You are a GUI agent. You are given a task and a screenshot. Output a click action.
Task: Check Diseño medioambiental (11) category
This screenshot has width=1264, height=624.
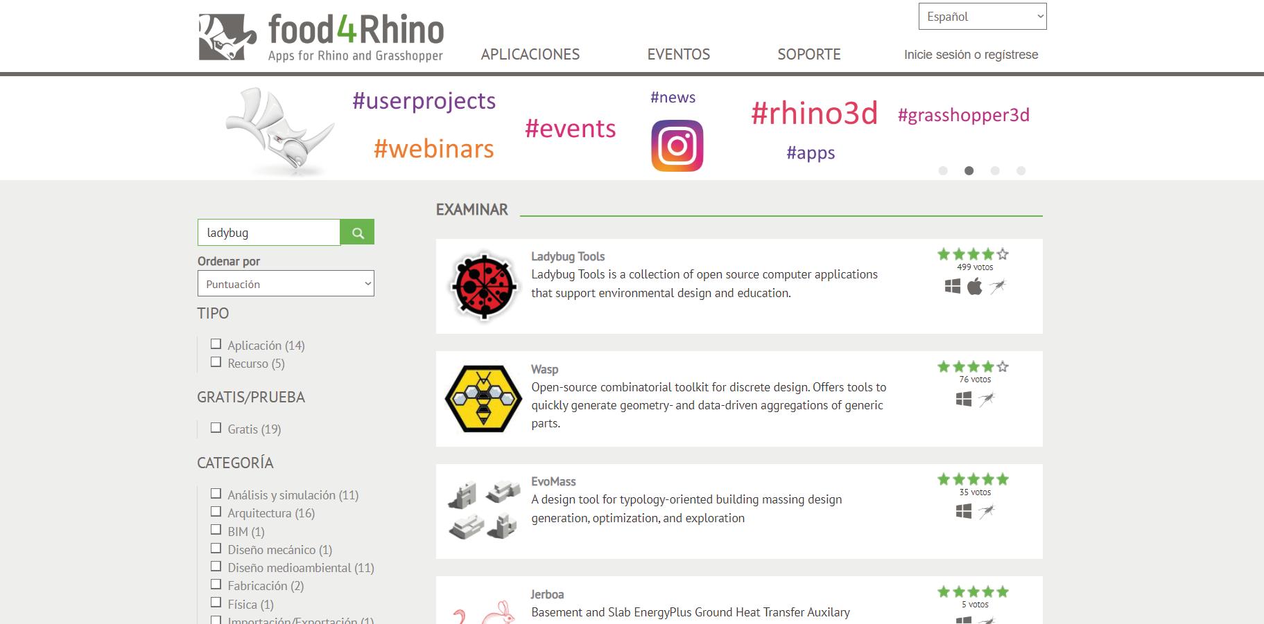[216, 567]
